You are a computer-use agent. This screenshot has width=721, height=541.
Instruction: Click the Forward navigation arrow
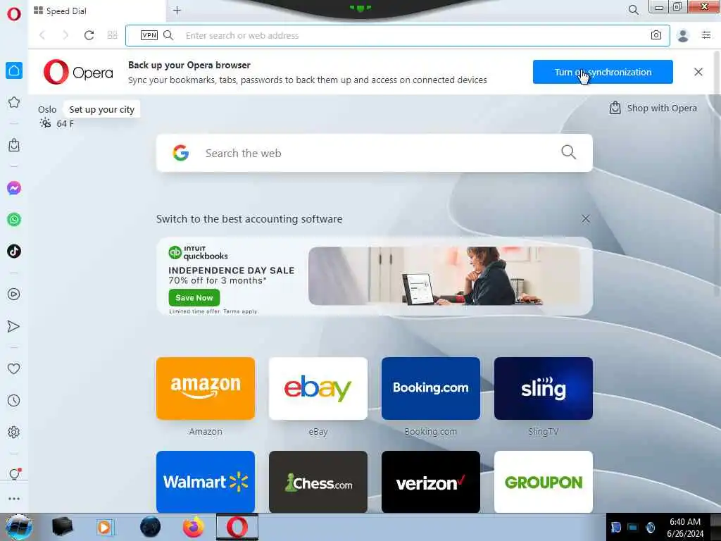65,35
